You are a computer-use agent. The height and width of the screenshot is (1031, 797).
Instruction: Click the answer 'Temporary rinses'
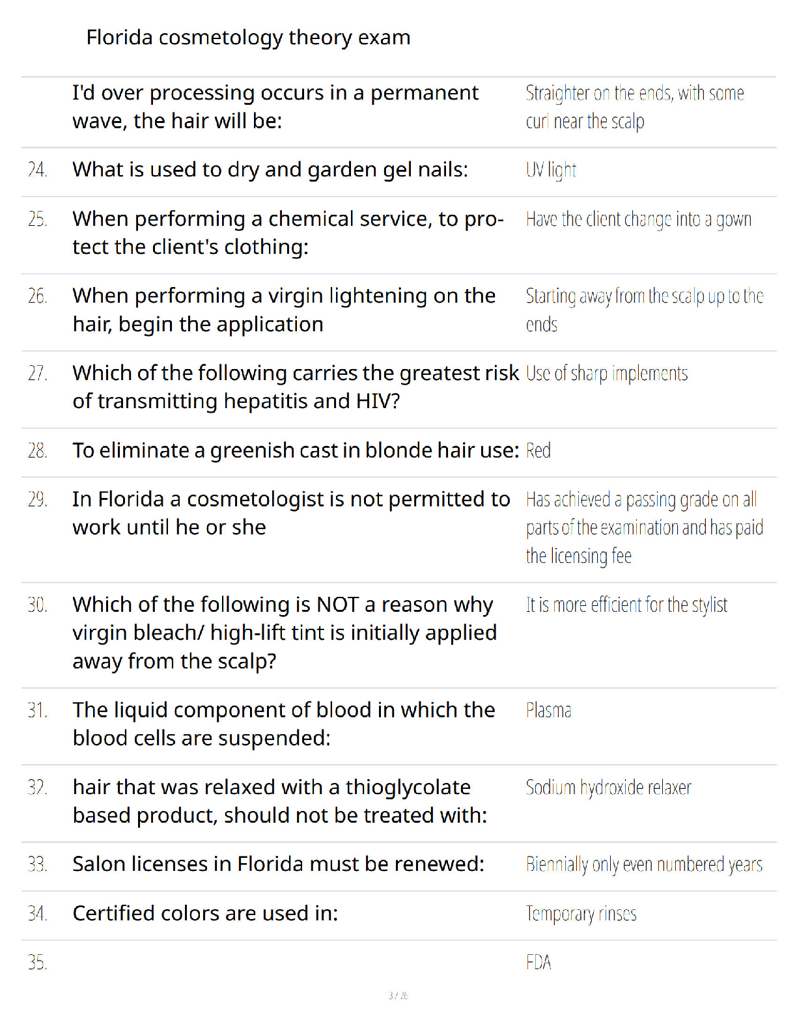[x=581, y=914]
